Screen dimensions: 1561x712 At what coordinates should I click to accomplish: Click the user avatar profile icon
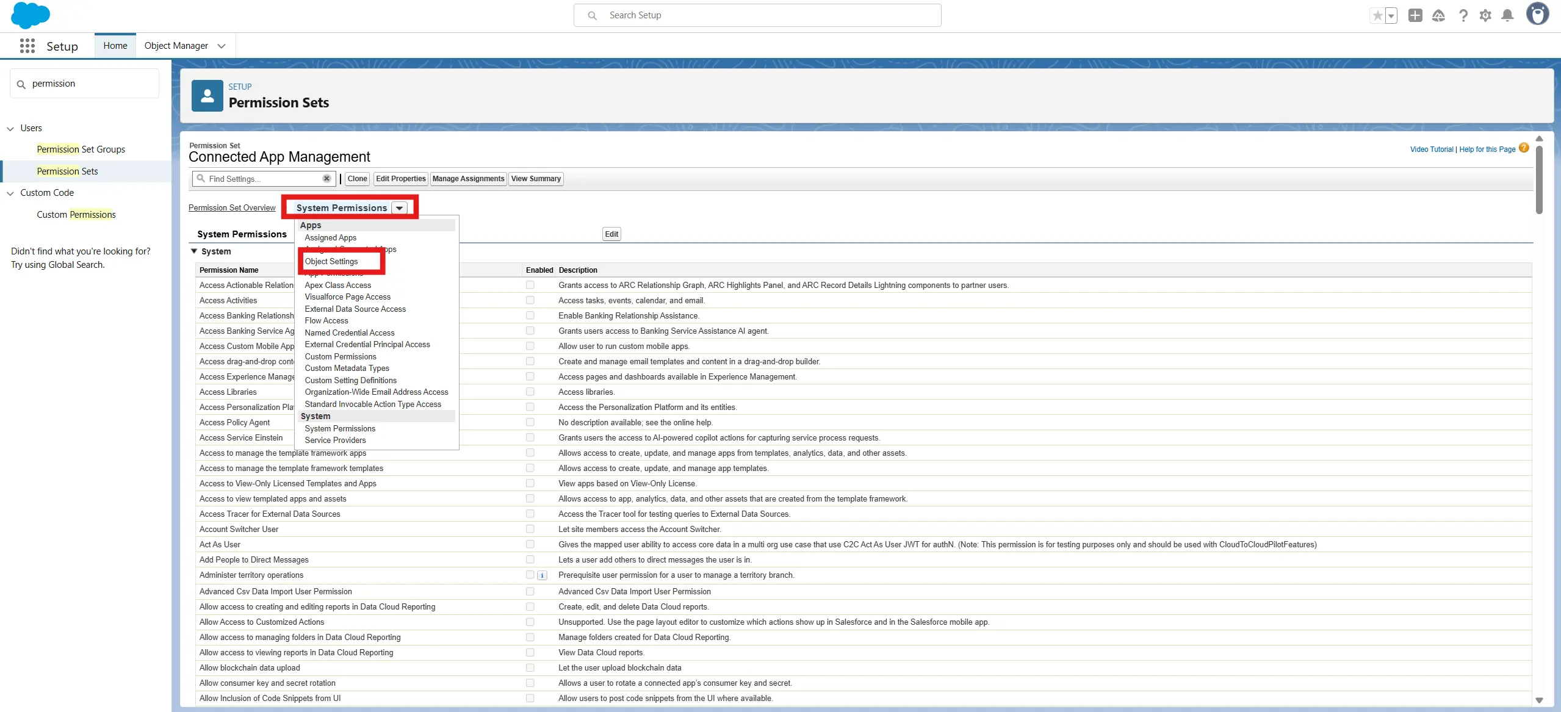click(x=1537, y=15)
